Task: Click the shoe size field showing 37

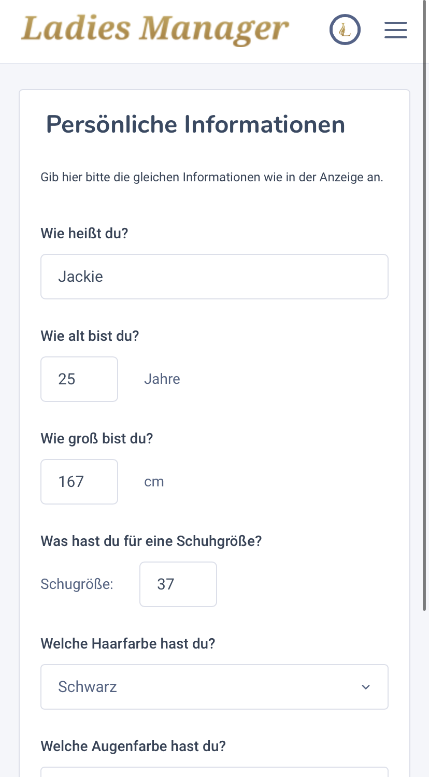Action: (178, 584)
